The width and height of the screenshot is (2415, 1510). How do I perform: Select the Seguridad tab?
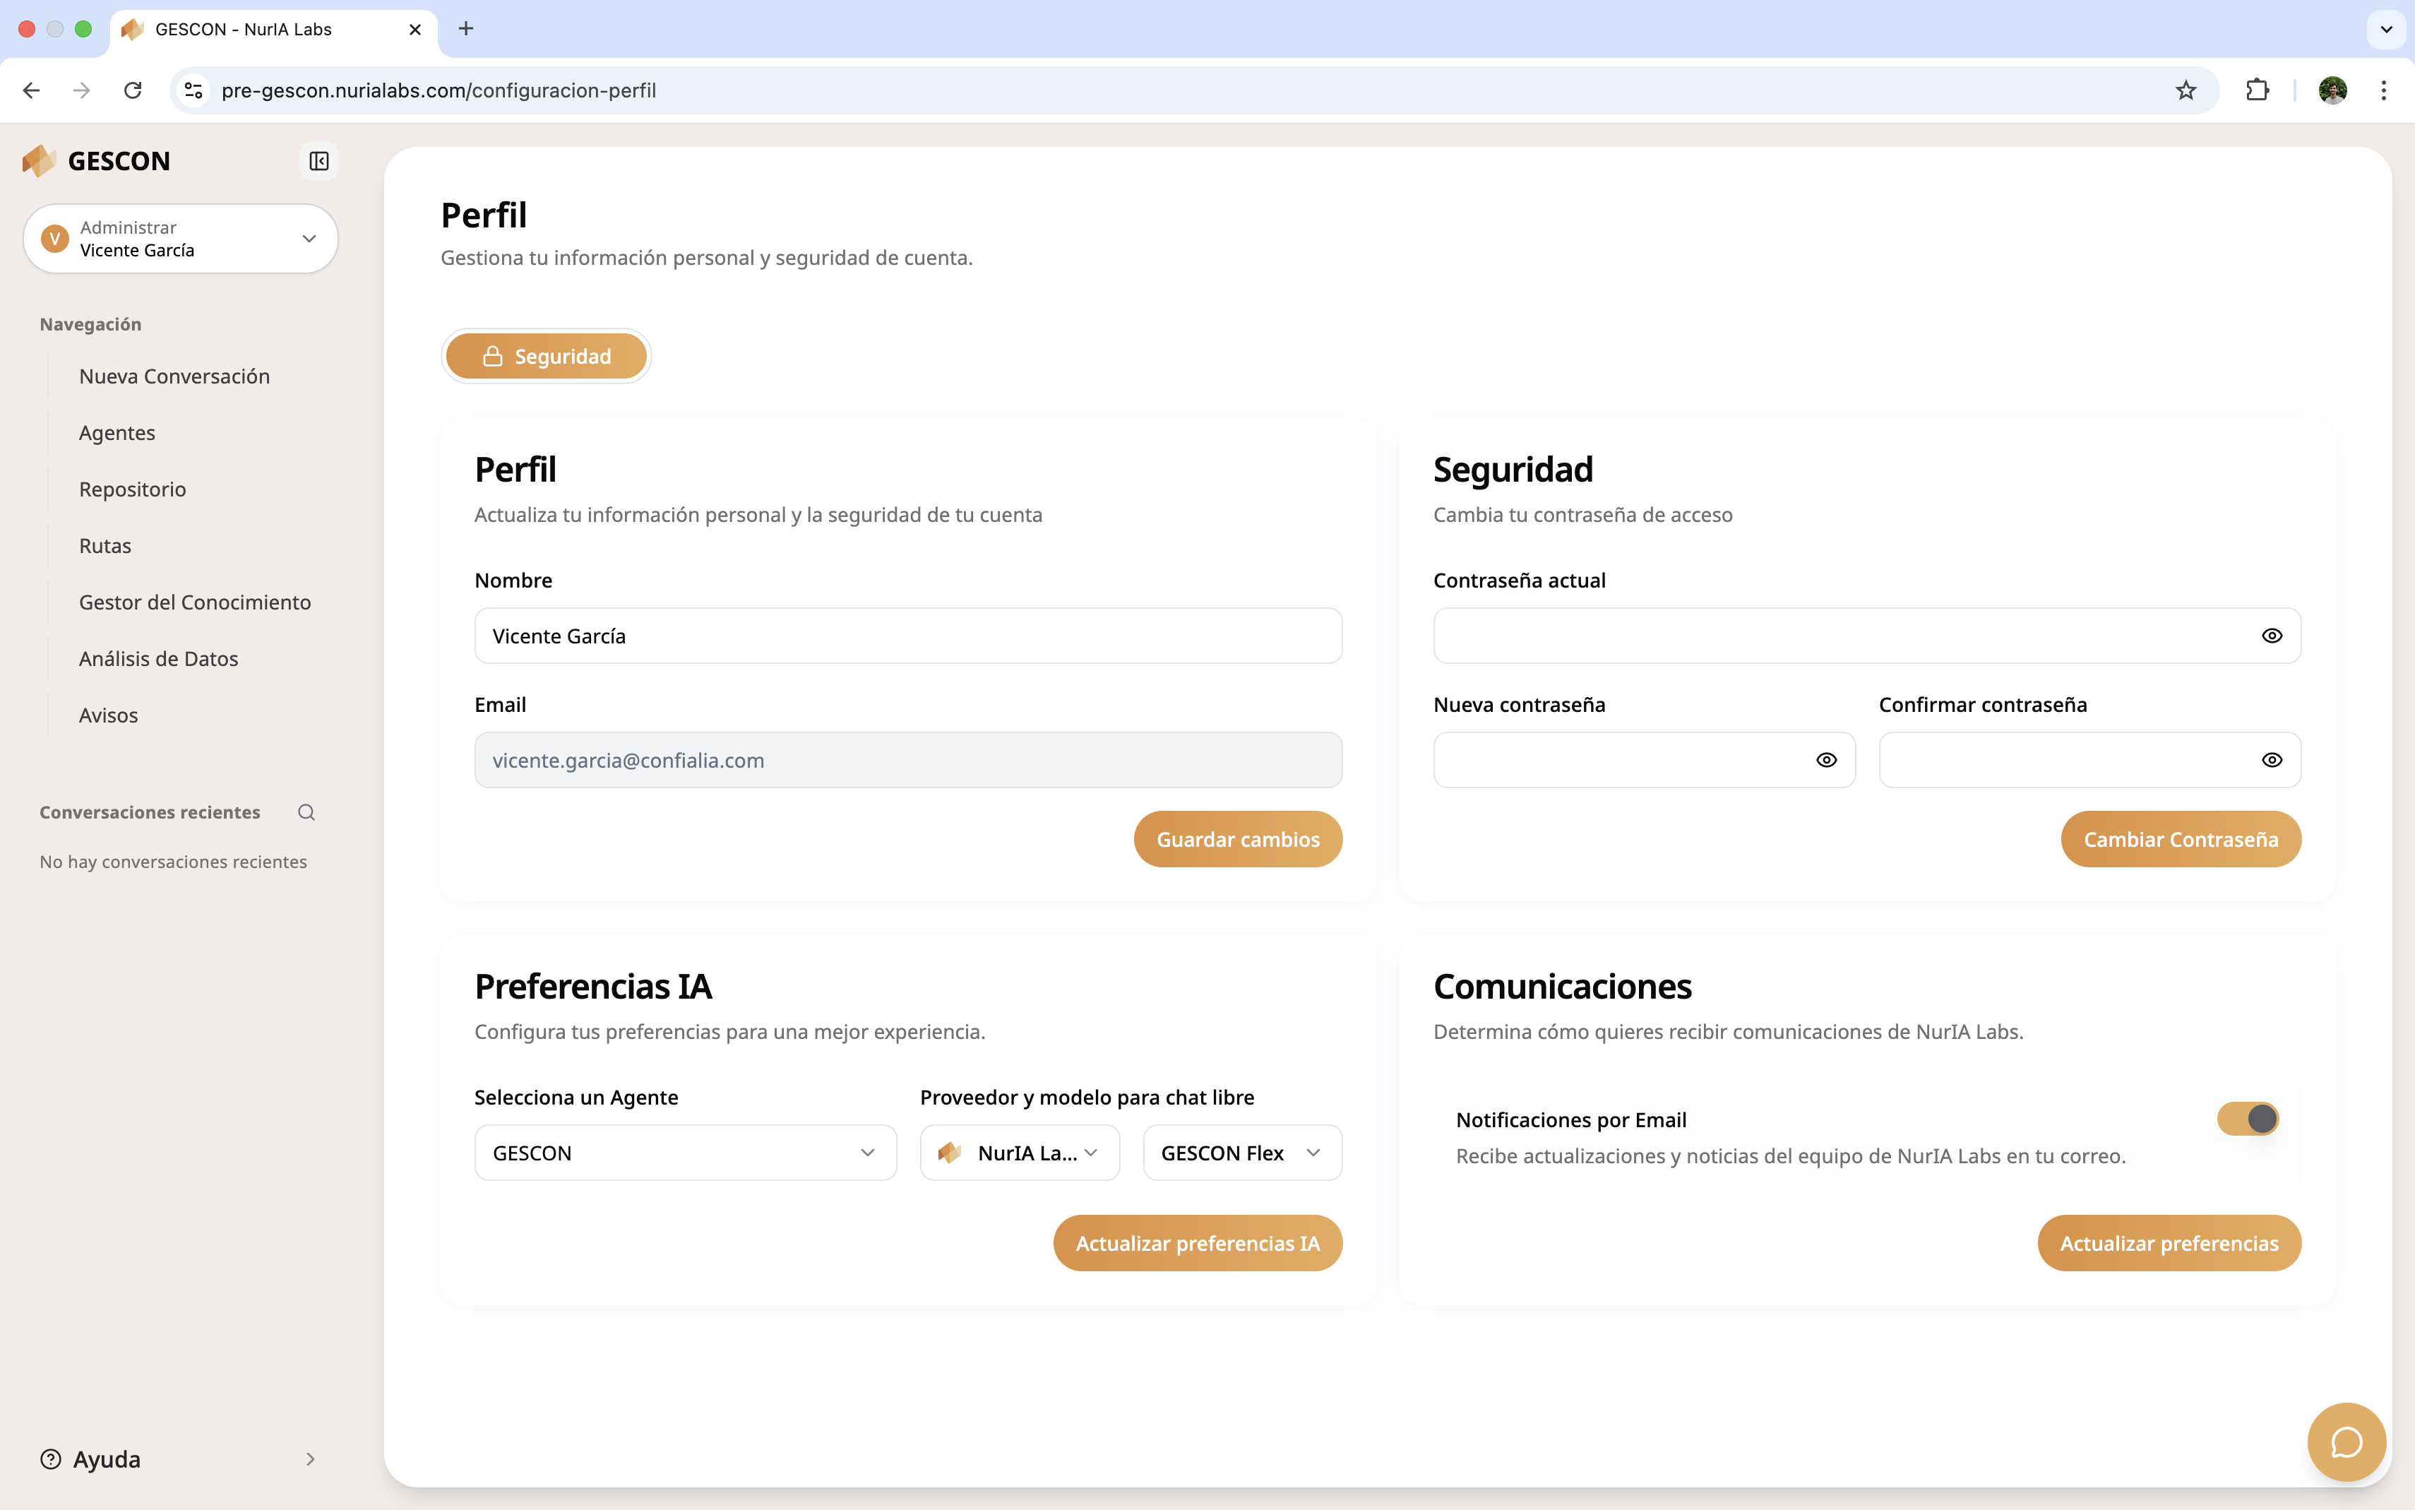click(546, 357)
